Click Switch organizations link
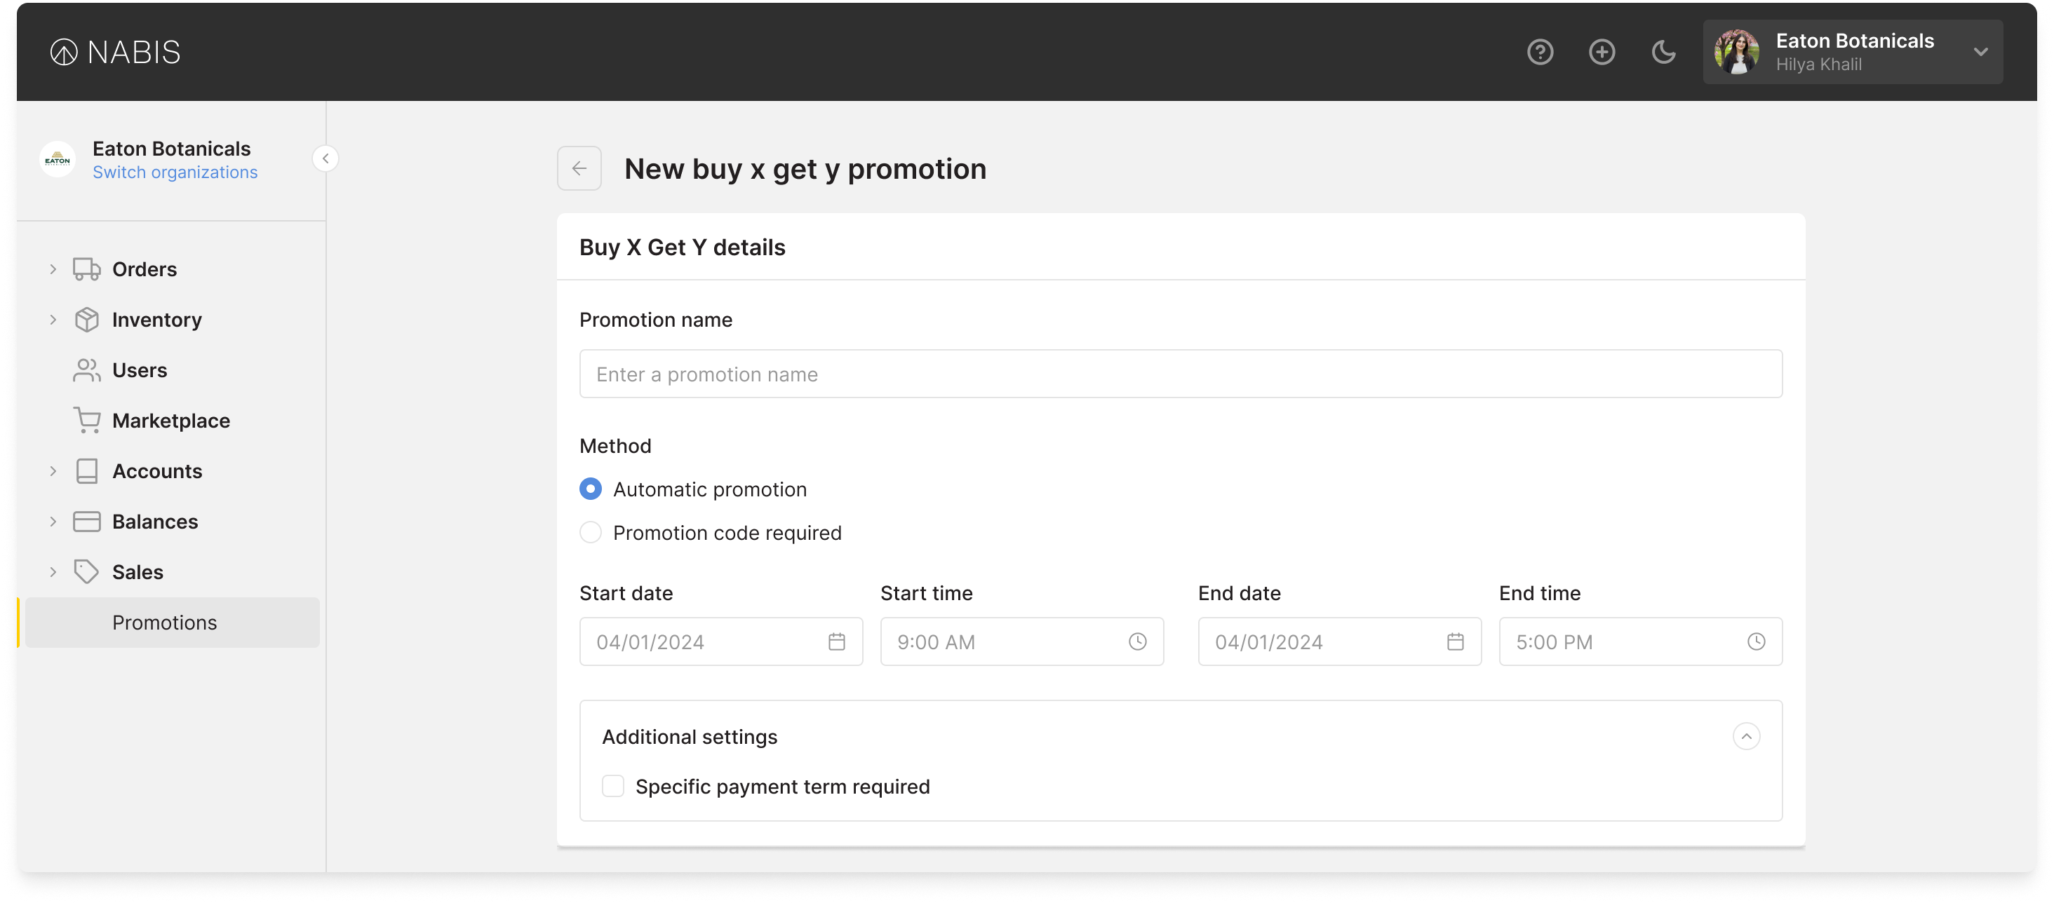This screenshot has width=2054, height=903. (x=175, y=171)
